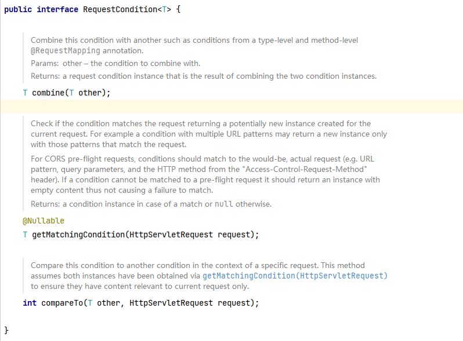Place cursor on the highlighted empty line
463x341 pixels.
coord(231,107)
